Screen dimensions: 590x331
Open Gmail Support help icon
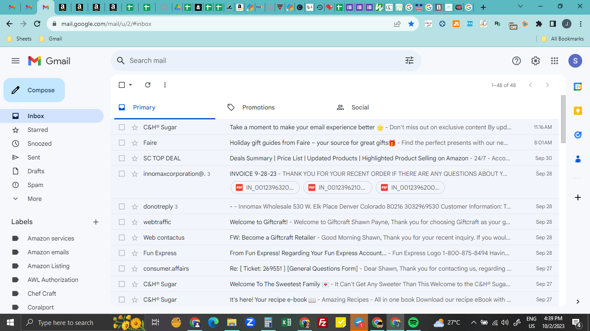coord(517,61)
